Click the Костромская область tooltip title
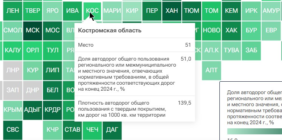 tap(110, 30)
